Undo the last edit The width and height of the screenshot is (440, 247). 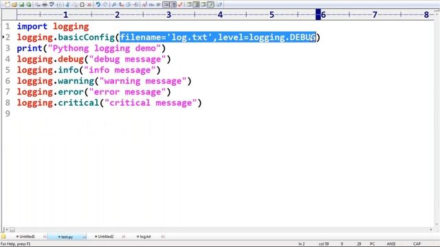point(98,5)
